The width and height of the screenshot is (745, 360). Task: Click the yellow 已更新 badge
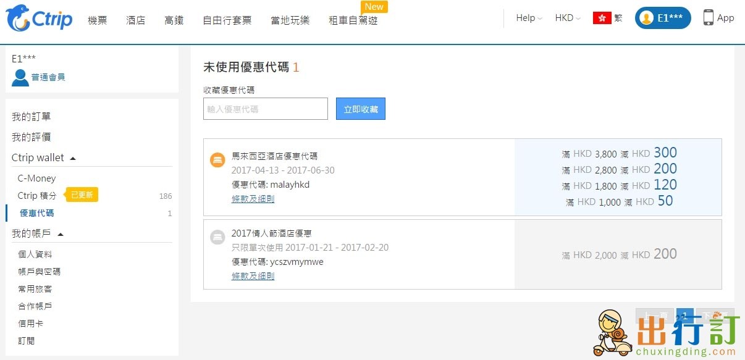click(x=82, y=195)
